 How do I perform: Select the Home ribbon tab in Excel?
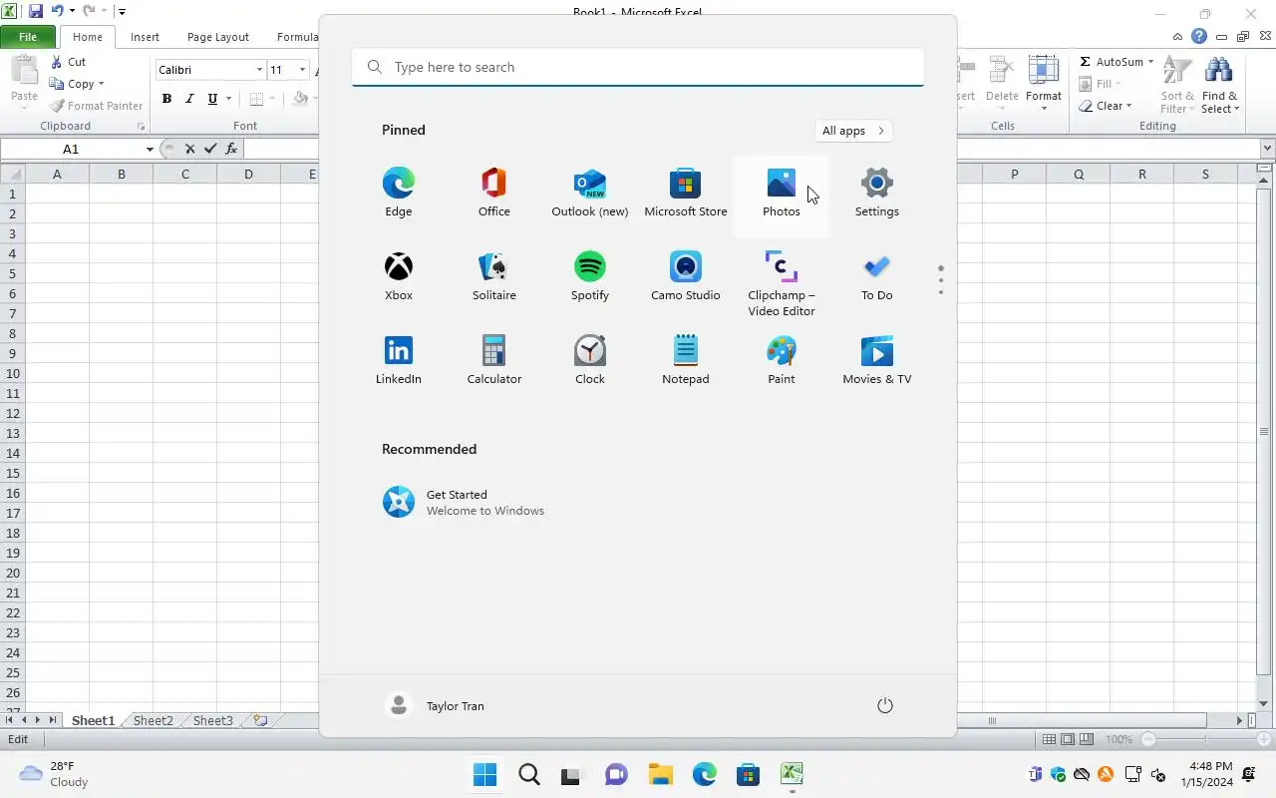(x=88, y=37)
